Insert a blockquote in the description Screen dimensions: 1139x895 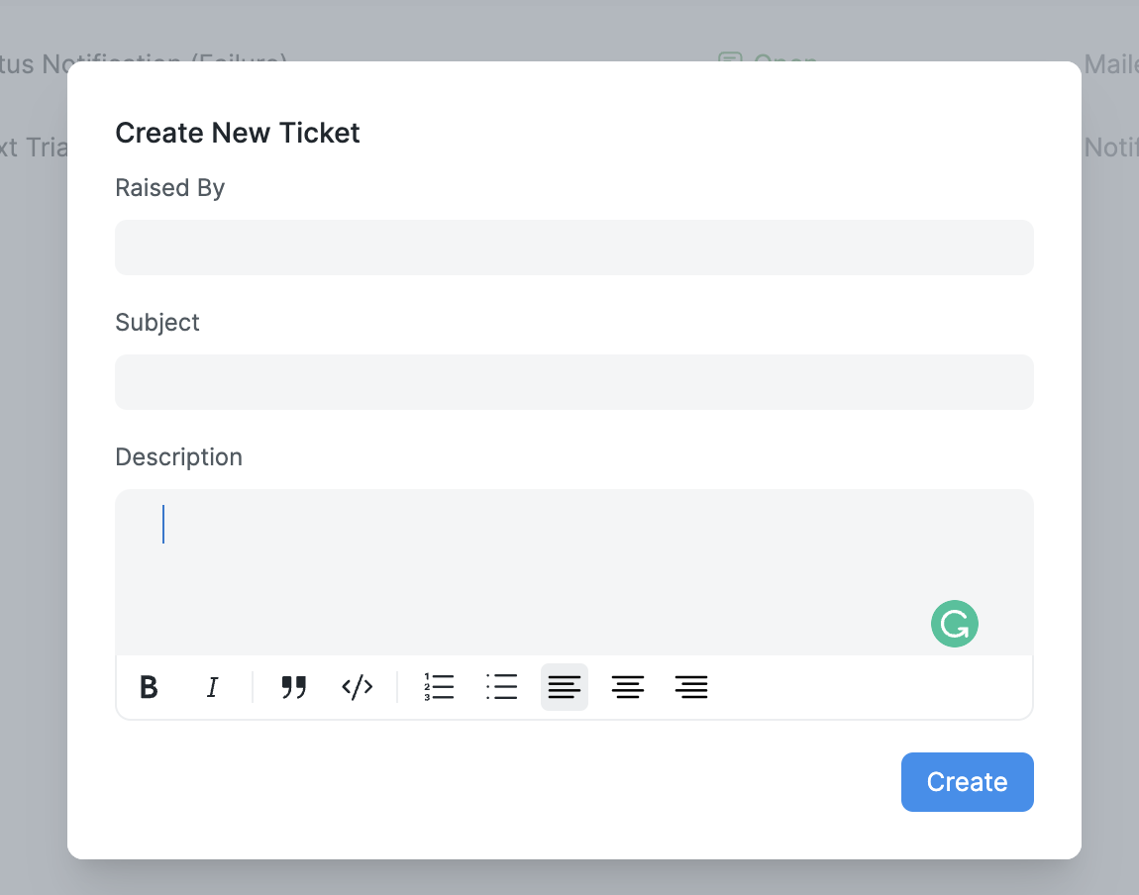pyautogui.click(x=294, y=687)
